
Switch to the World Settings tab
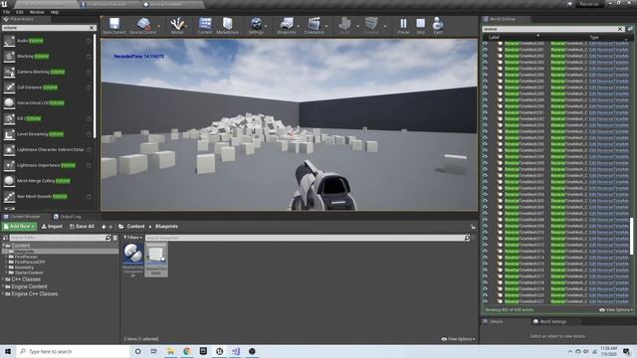[x=549, y=322]
